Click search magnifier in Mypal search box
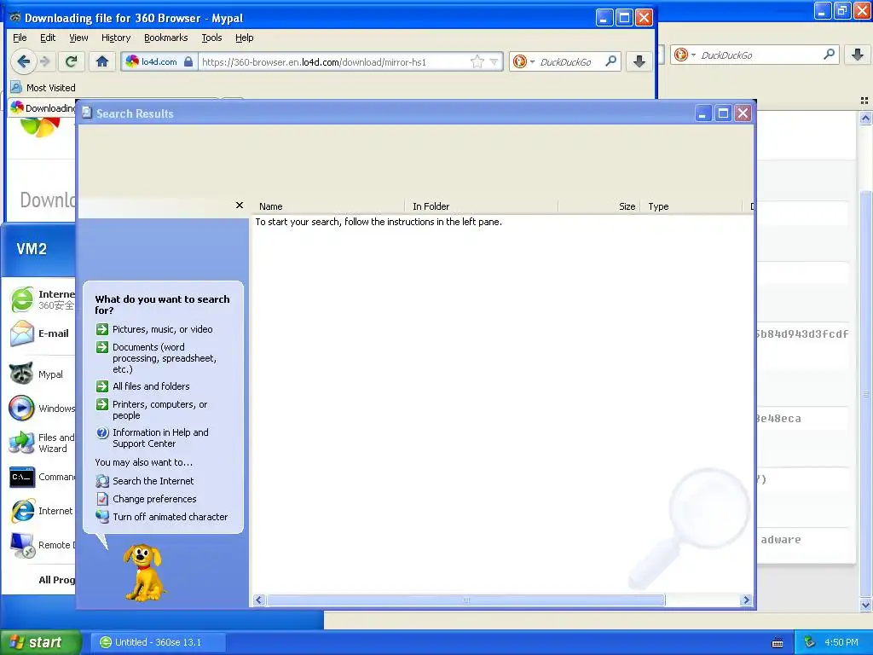The image size is (873, 655). pyautogui.click(x=610, y=61)
